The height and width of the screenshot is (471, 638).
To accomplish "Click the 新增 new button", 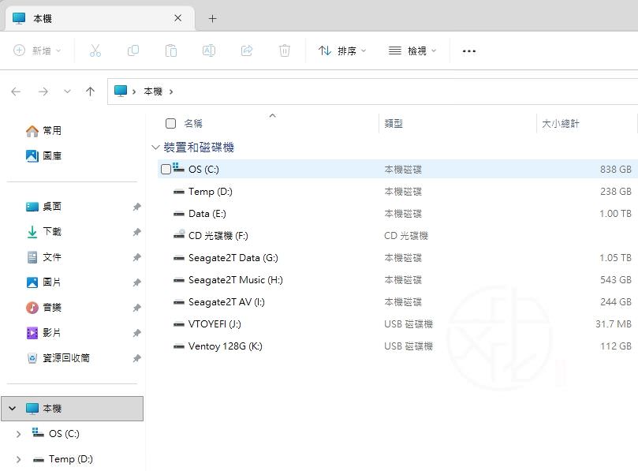I will pos(37,50).
